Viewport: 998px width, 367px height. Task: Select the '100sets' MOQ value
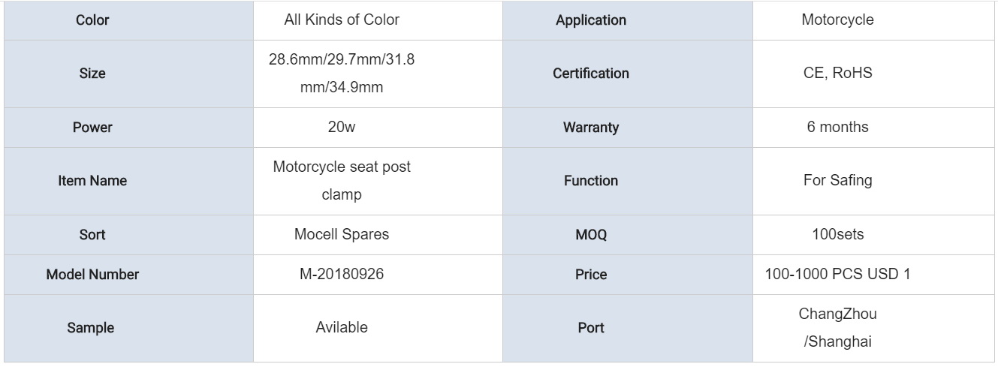tap(837, 234)
